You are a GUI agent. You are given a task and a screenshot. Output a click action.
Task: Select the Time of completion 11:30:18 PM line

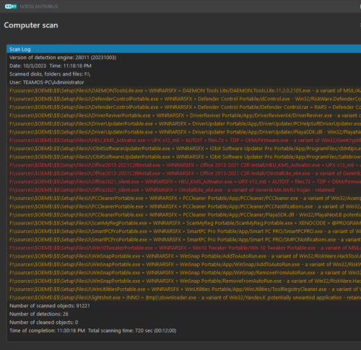184,331
